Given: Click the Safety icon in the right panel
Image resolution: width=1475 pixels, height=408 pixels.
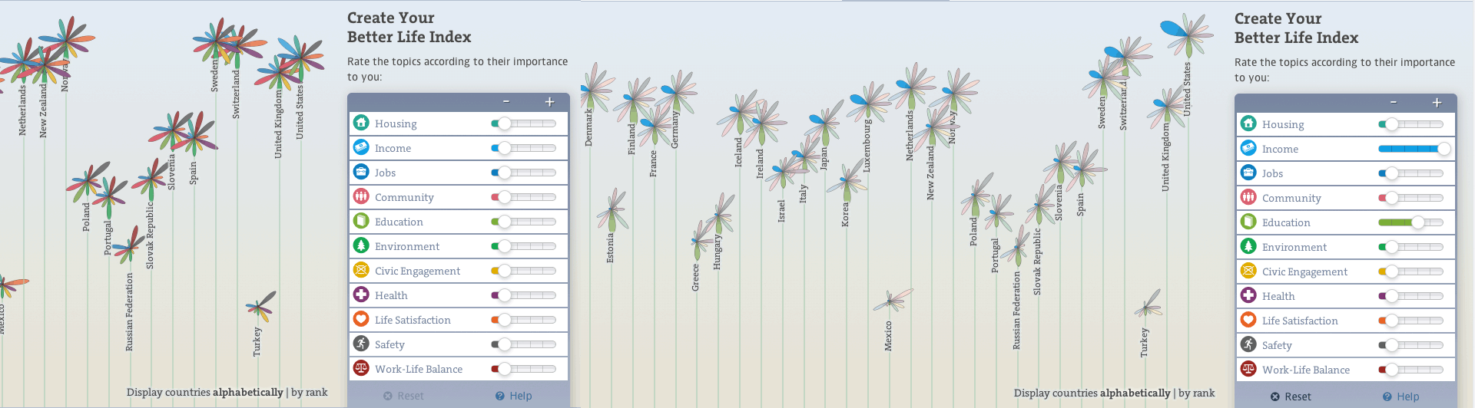Looking at the screenshot, I should [1248, 344].
